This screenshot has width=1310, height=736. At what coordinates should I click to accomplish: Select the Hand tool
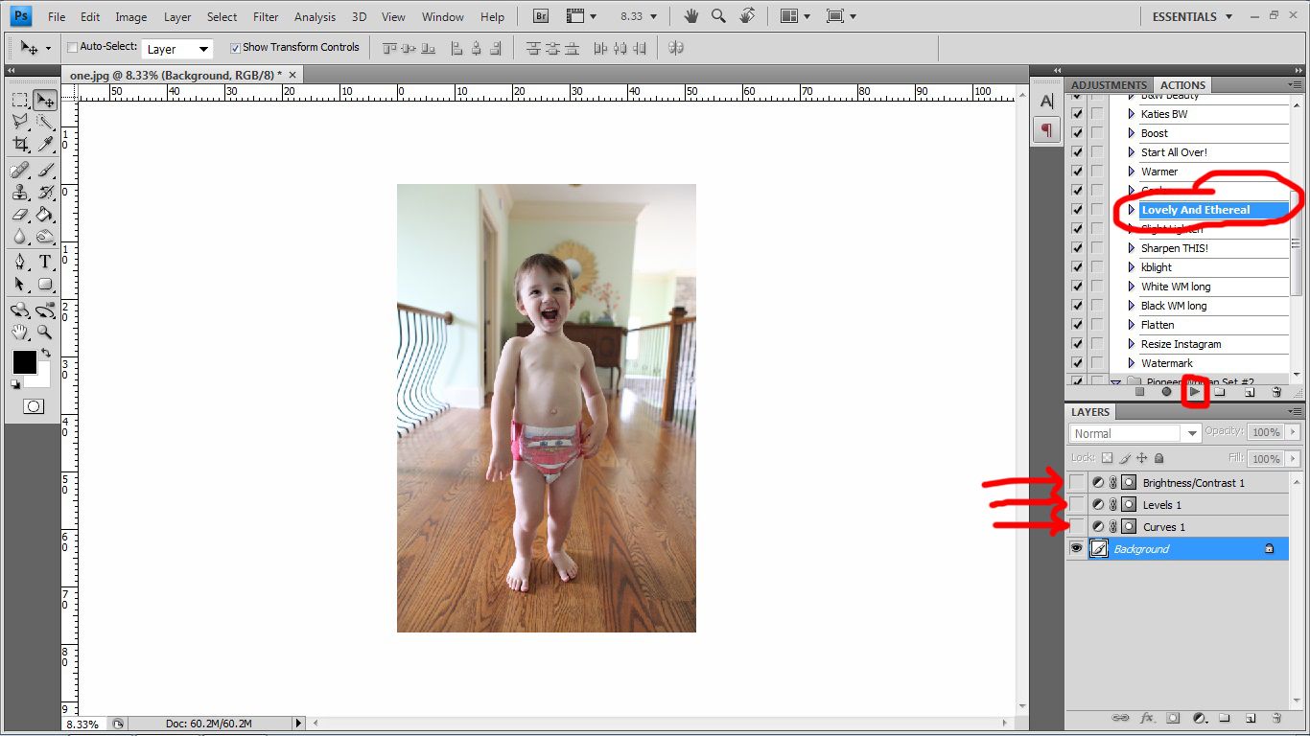[20, 333]
